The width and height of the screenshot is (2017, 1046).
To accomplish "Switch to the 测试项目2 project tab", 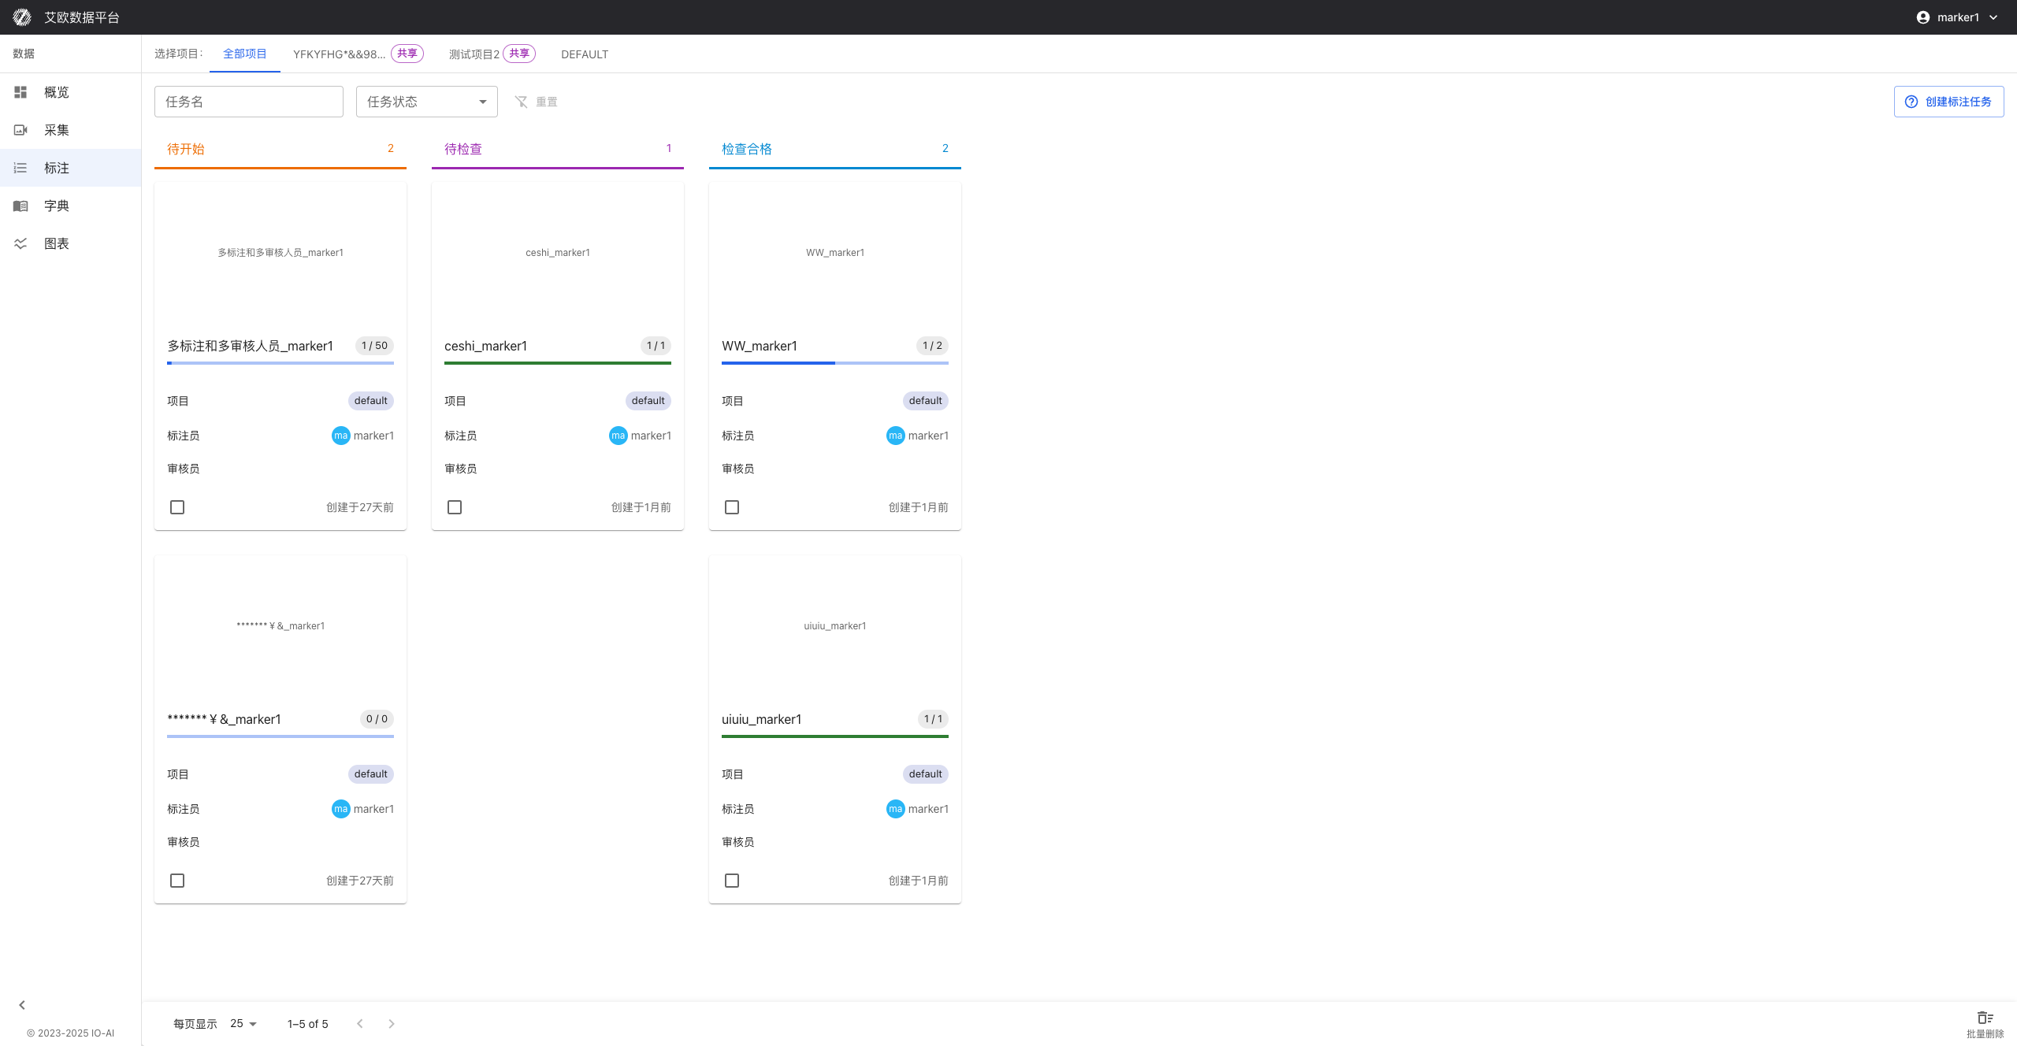I will [474, 54].
